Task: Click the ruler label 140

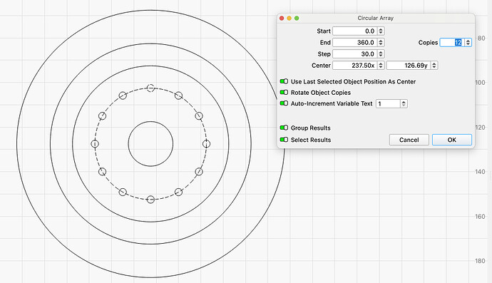Action: (x=480, y=172)
